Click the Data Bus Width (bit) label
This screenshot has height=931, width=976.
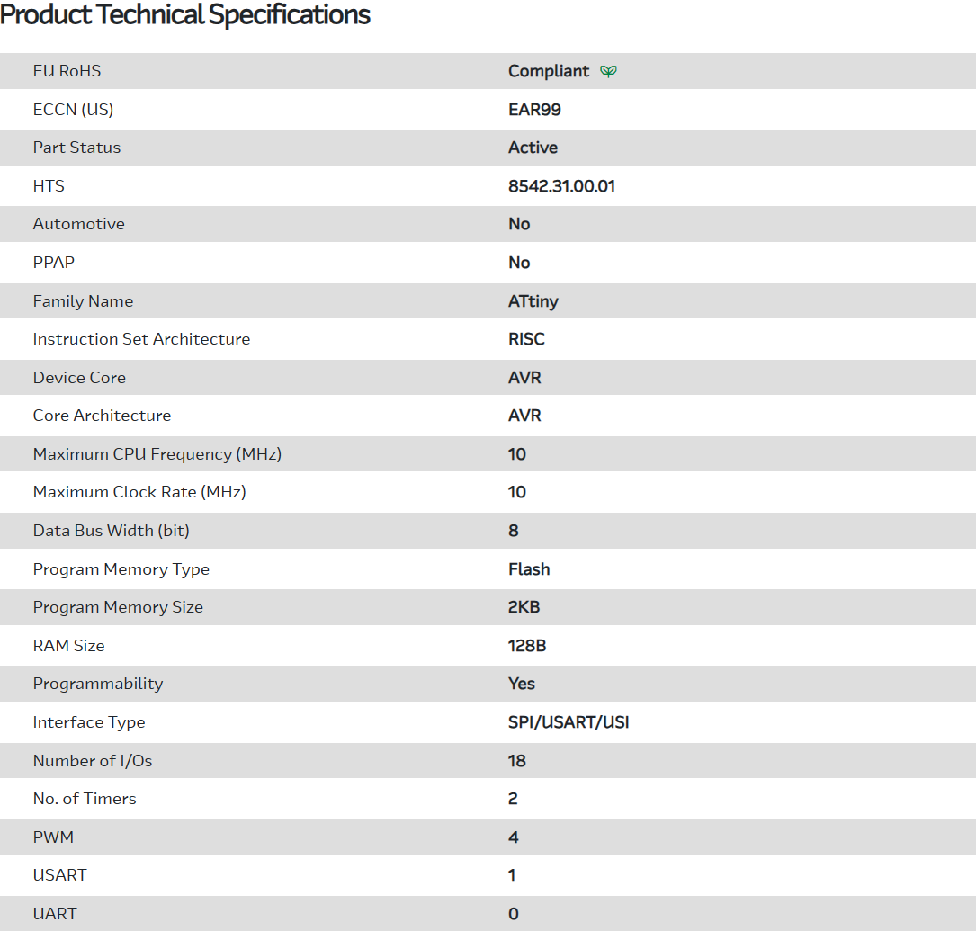(111, 531)
